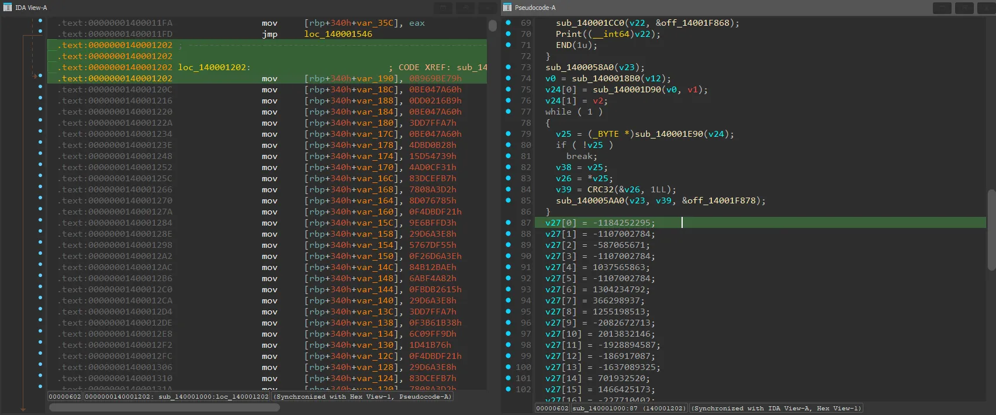The height and width of the screenshot is (415, 996).
Task: Toggle breakpoint dot on pseudocode line 87
Action: 508,223
